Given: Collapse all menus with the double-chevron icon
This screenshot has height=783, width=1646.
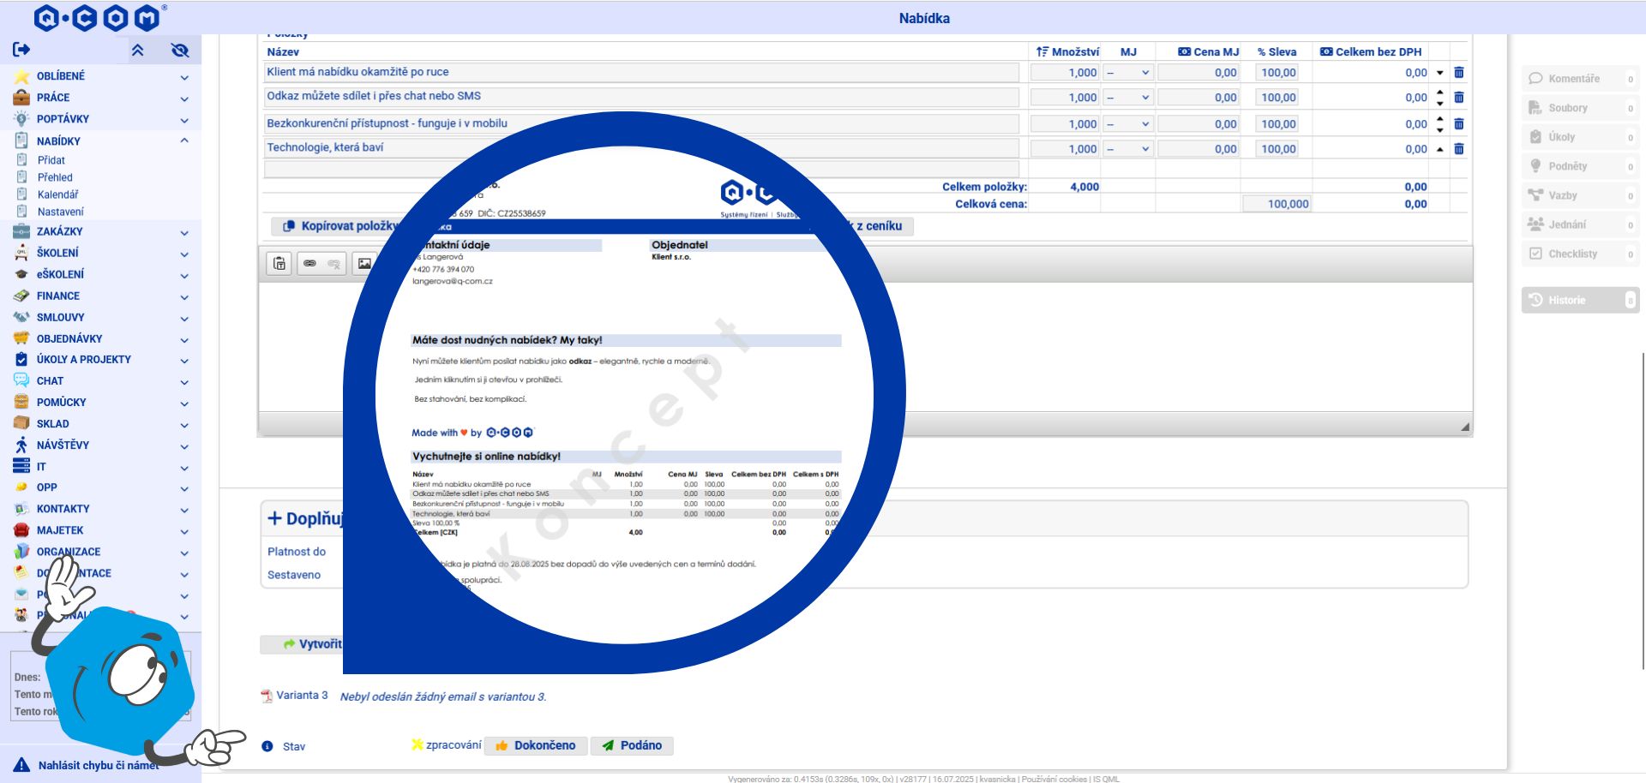Looking at the screenshot, I should [x=137, y=50].
